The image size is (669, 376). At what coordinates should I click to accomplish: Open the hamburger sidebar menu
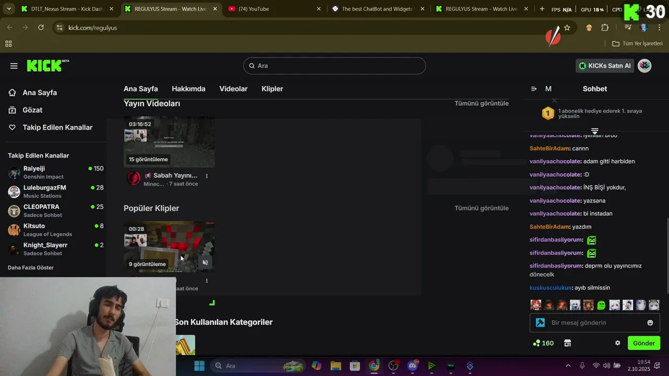(x=14, y=66)
